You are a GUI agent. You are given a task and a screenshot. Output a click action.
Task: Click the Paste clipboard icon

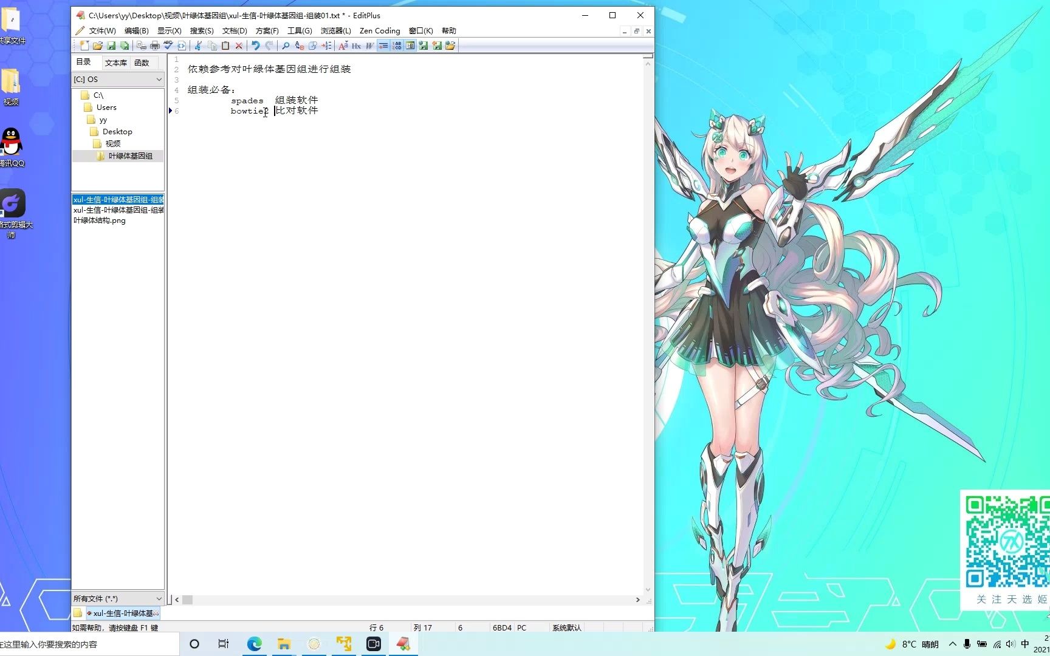(225, 46)
